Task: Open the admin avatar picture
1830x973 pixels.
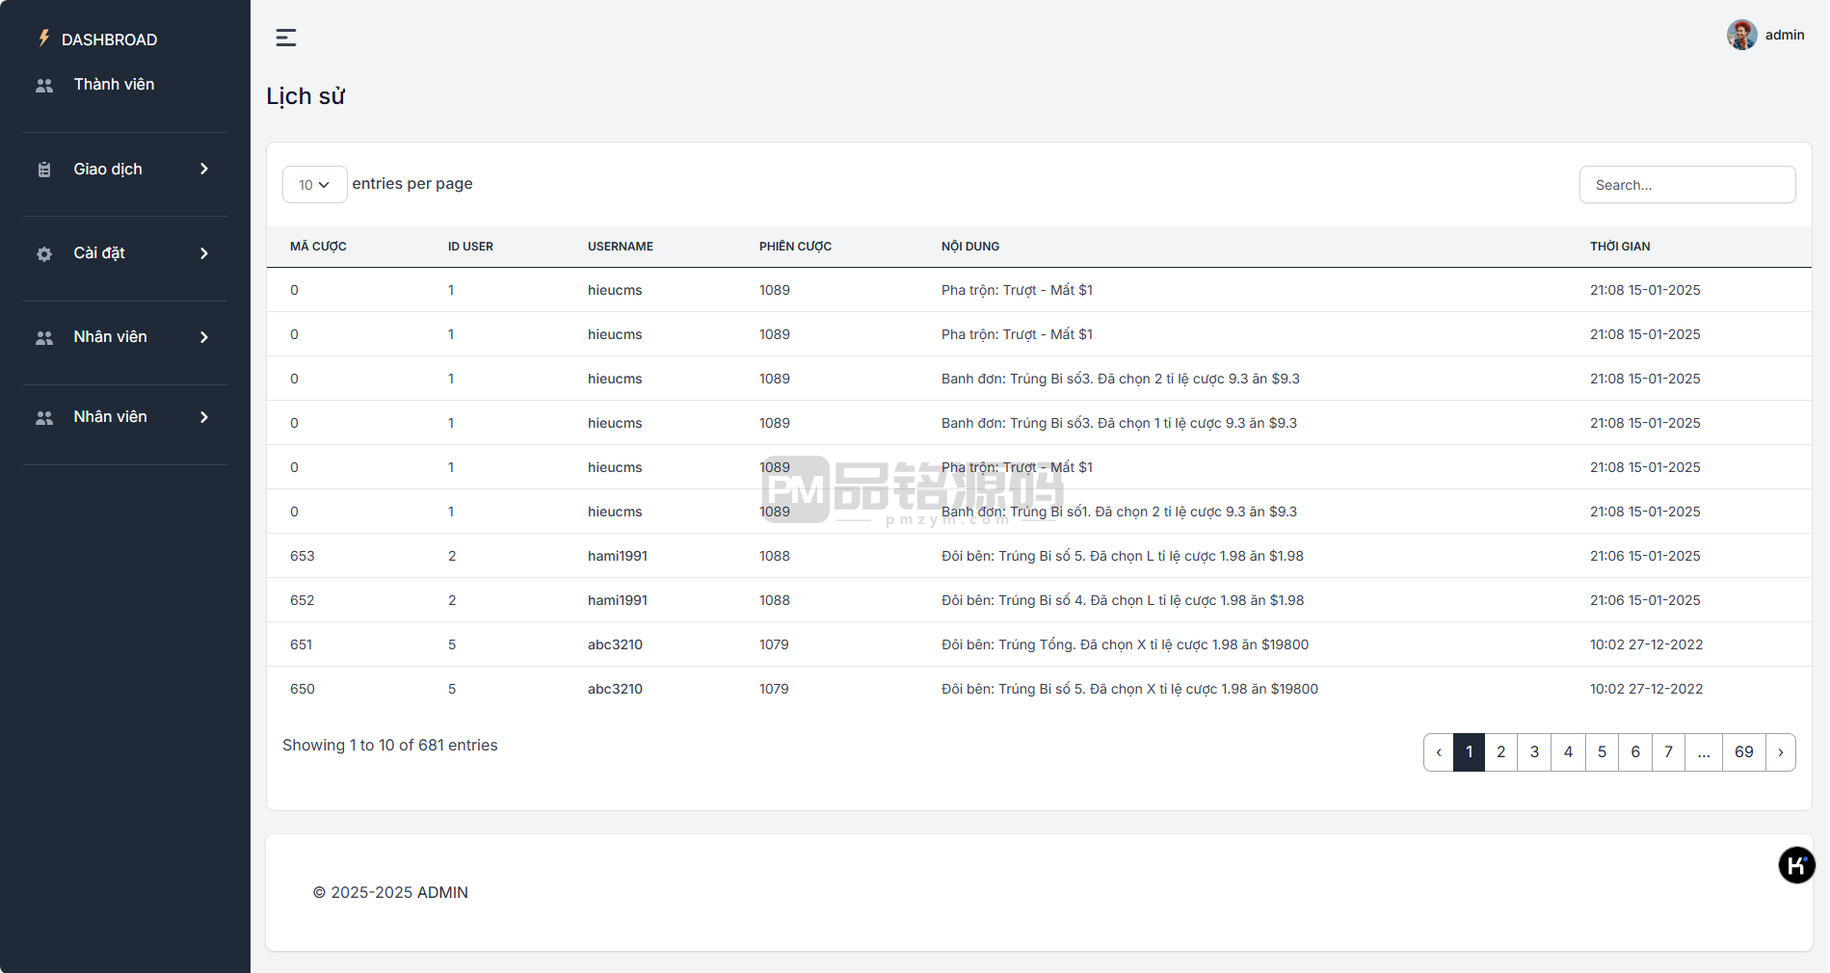Action: (x=1741, y=35)
